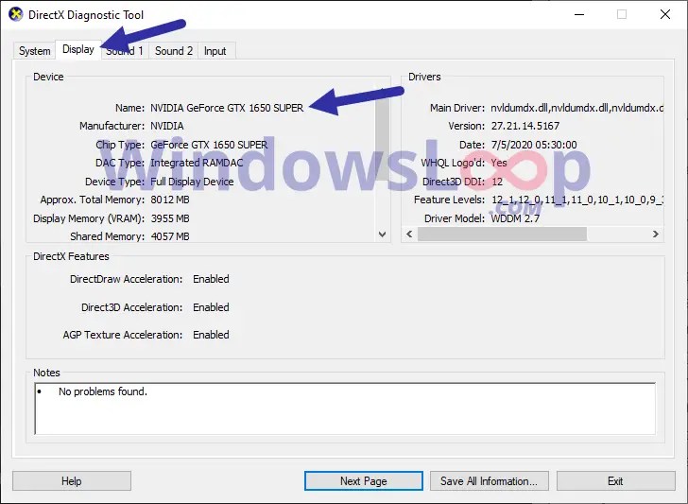
Task: Click the Help button
Action: pos(72,481)
